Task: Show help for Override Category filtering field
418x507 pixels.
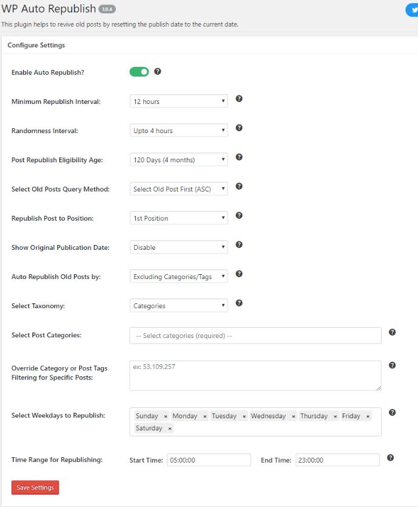Action: pos(392,365)
